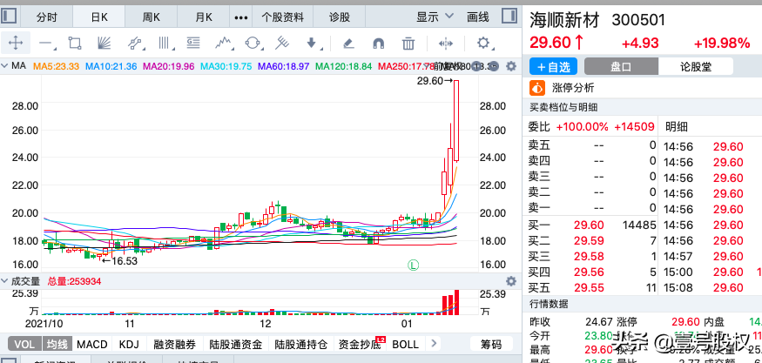Open the 个股资料 tab

tap(282, 17)
